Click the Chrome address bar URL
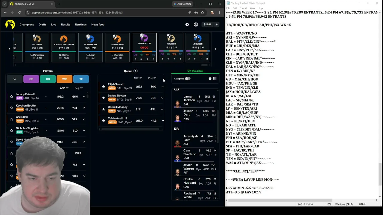This screenshot has width=383, height=215. coord(77,13)
